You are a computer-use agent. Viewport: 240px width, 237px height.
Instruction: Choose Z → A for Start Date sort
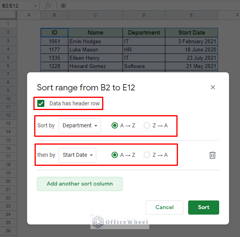(147, 155)
